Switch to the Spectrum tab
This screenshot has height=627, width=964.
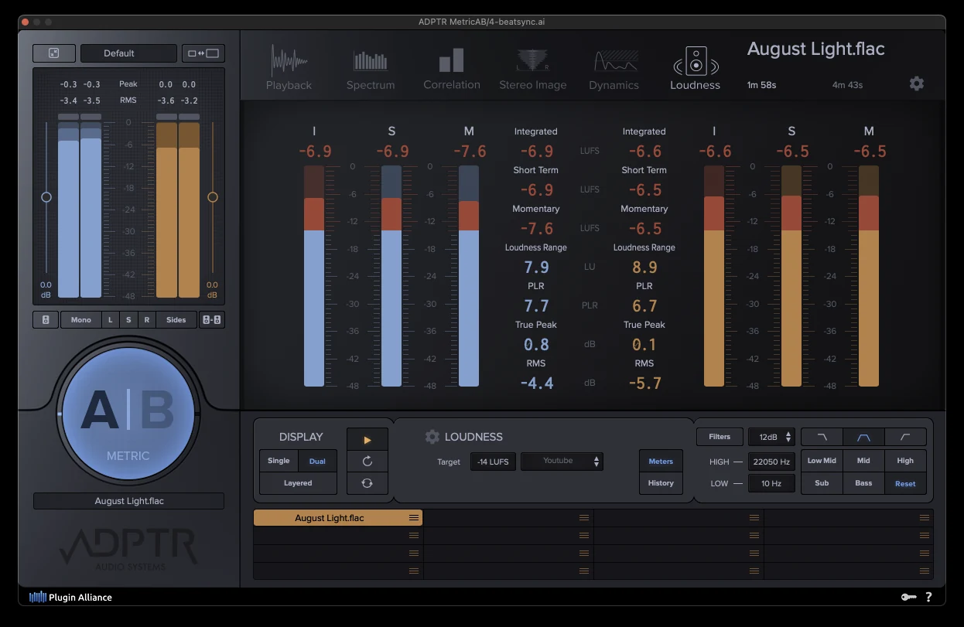tap(370, 69)
